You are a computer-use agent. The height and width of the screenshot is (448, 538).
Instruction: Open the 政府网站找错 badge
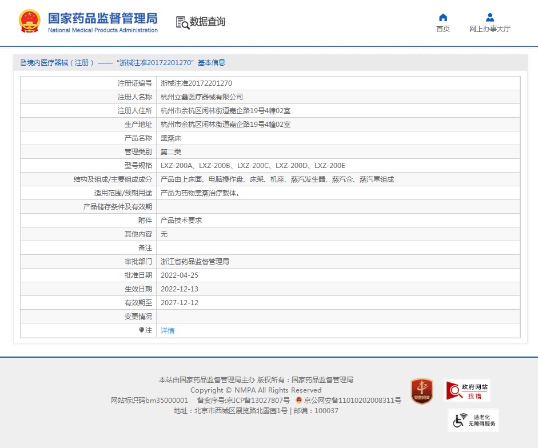tap(467, 391)
